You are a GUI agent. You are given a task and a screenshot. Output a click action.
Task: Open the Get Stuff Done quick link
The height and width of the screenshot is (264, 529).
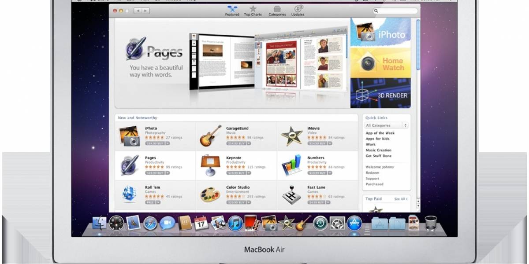378,156
